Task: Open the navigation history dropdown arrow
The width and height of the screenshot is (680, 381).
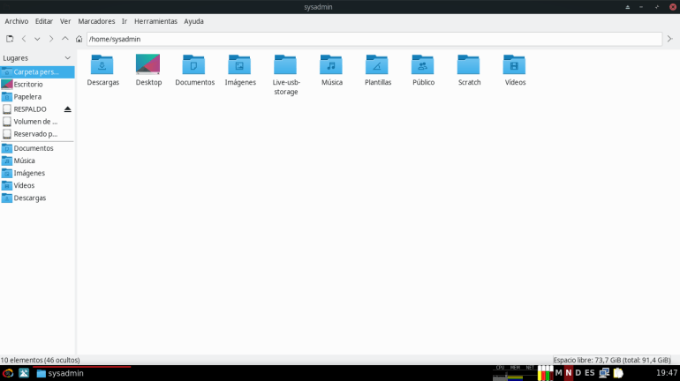Action: point(37,39)
